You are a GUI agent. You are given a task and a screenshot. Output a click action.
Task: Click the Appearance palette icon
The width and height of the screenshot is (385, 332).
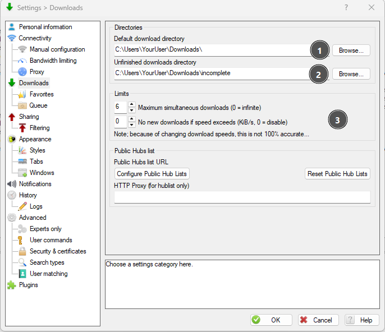pos(12,139)
